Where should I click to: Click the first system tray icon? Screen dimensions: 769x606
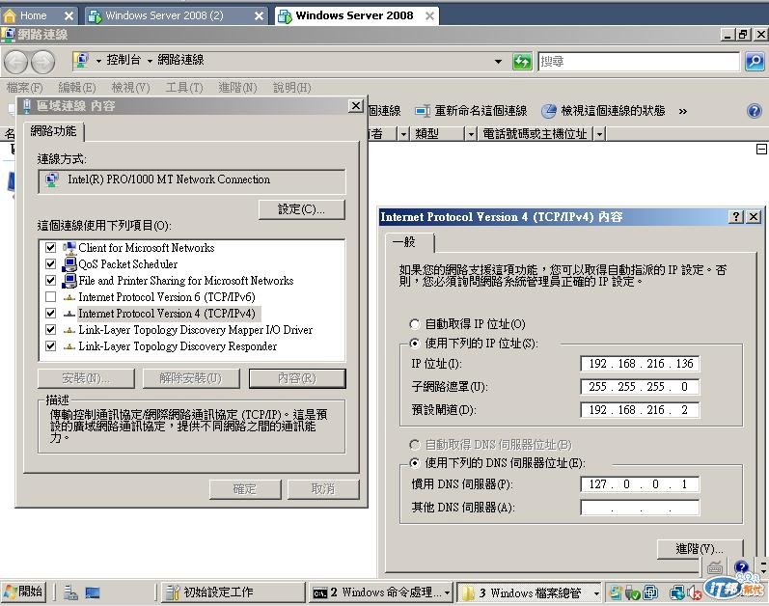pyautogui.click(x=615, y=592)
